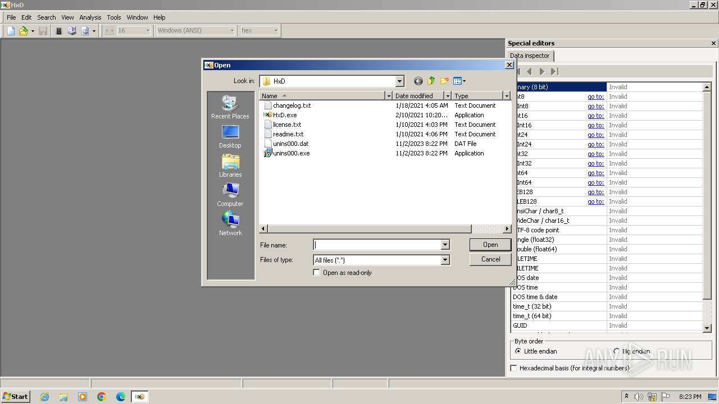Go to Network in dialog sidebar
This screenshot has height=404, width=719.
tap(230, 224)
